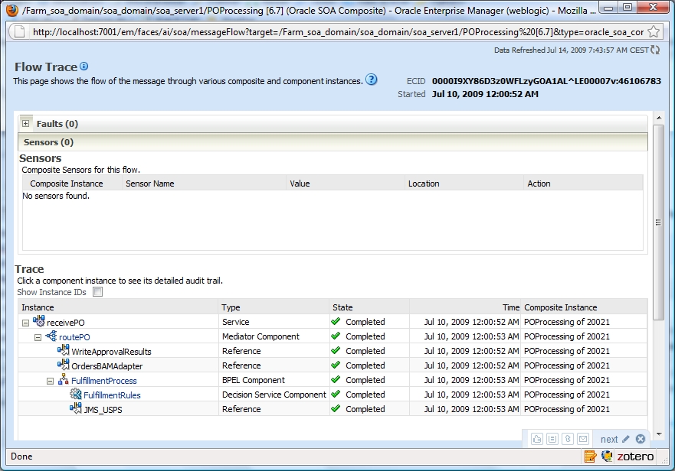Click the green checkmark in FulfillmentProcess row
Screen dimensions: 675x471
coord(336,379)
